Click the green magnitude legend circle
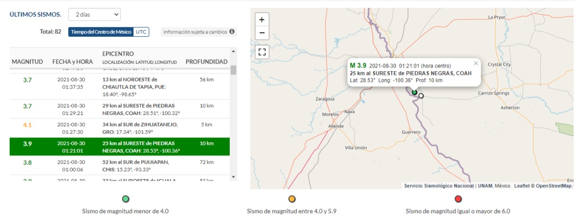This screenshot has height=216, width=575. click(125, 199)
